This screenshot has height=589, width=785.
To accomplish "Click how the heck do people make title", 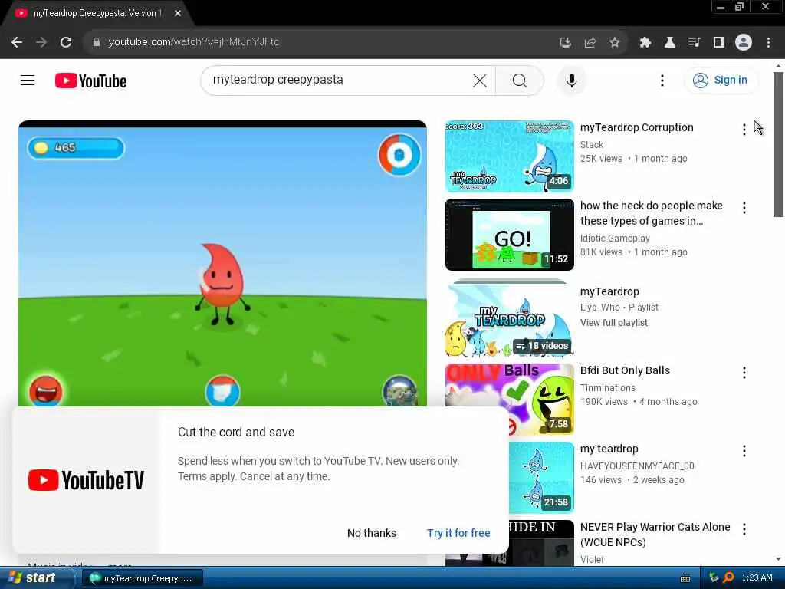I will [x=651, y=213].
